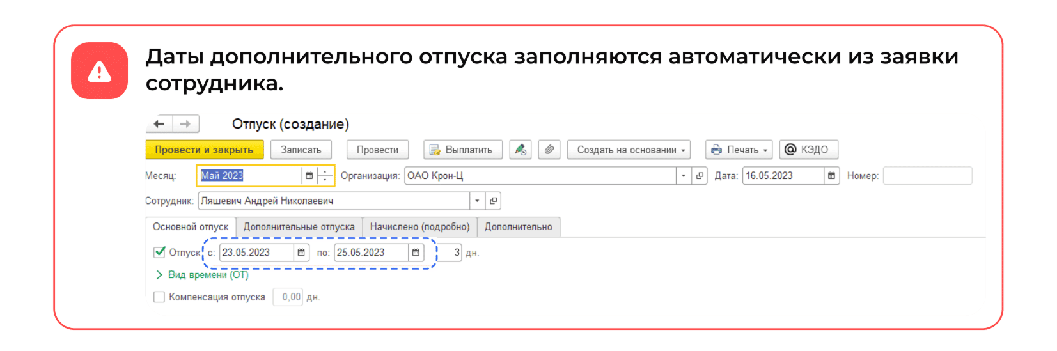Open the Сотрудник record link icon
Image resolution: width=1057 pixels, height=351 pixels.
[x=493, y=201]
